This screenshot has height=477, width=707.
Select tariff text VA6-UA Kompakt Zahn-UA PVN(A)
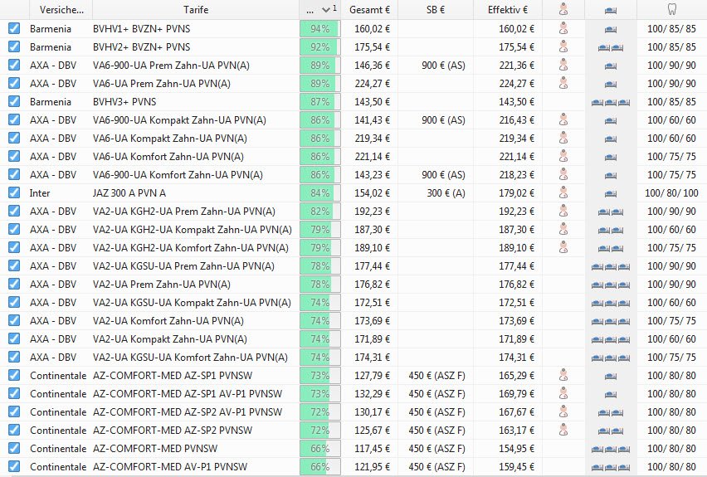point(170,139)
